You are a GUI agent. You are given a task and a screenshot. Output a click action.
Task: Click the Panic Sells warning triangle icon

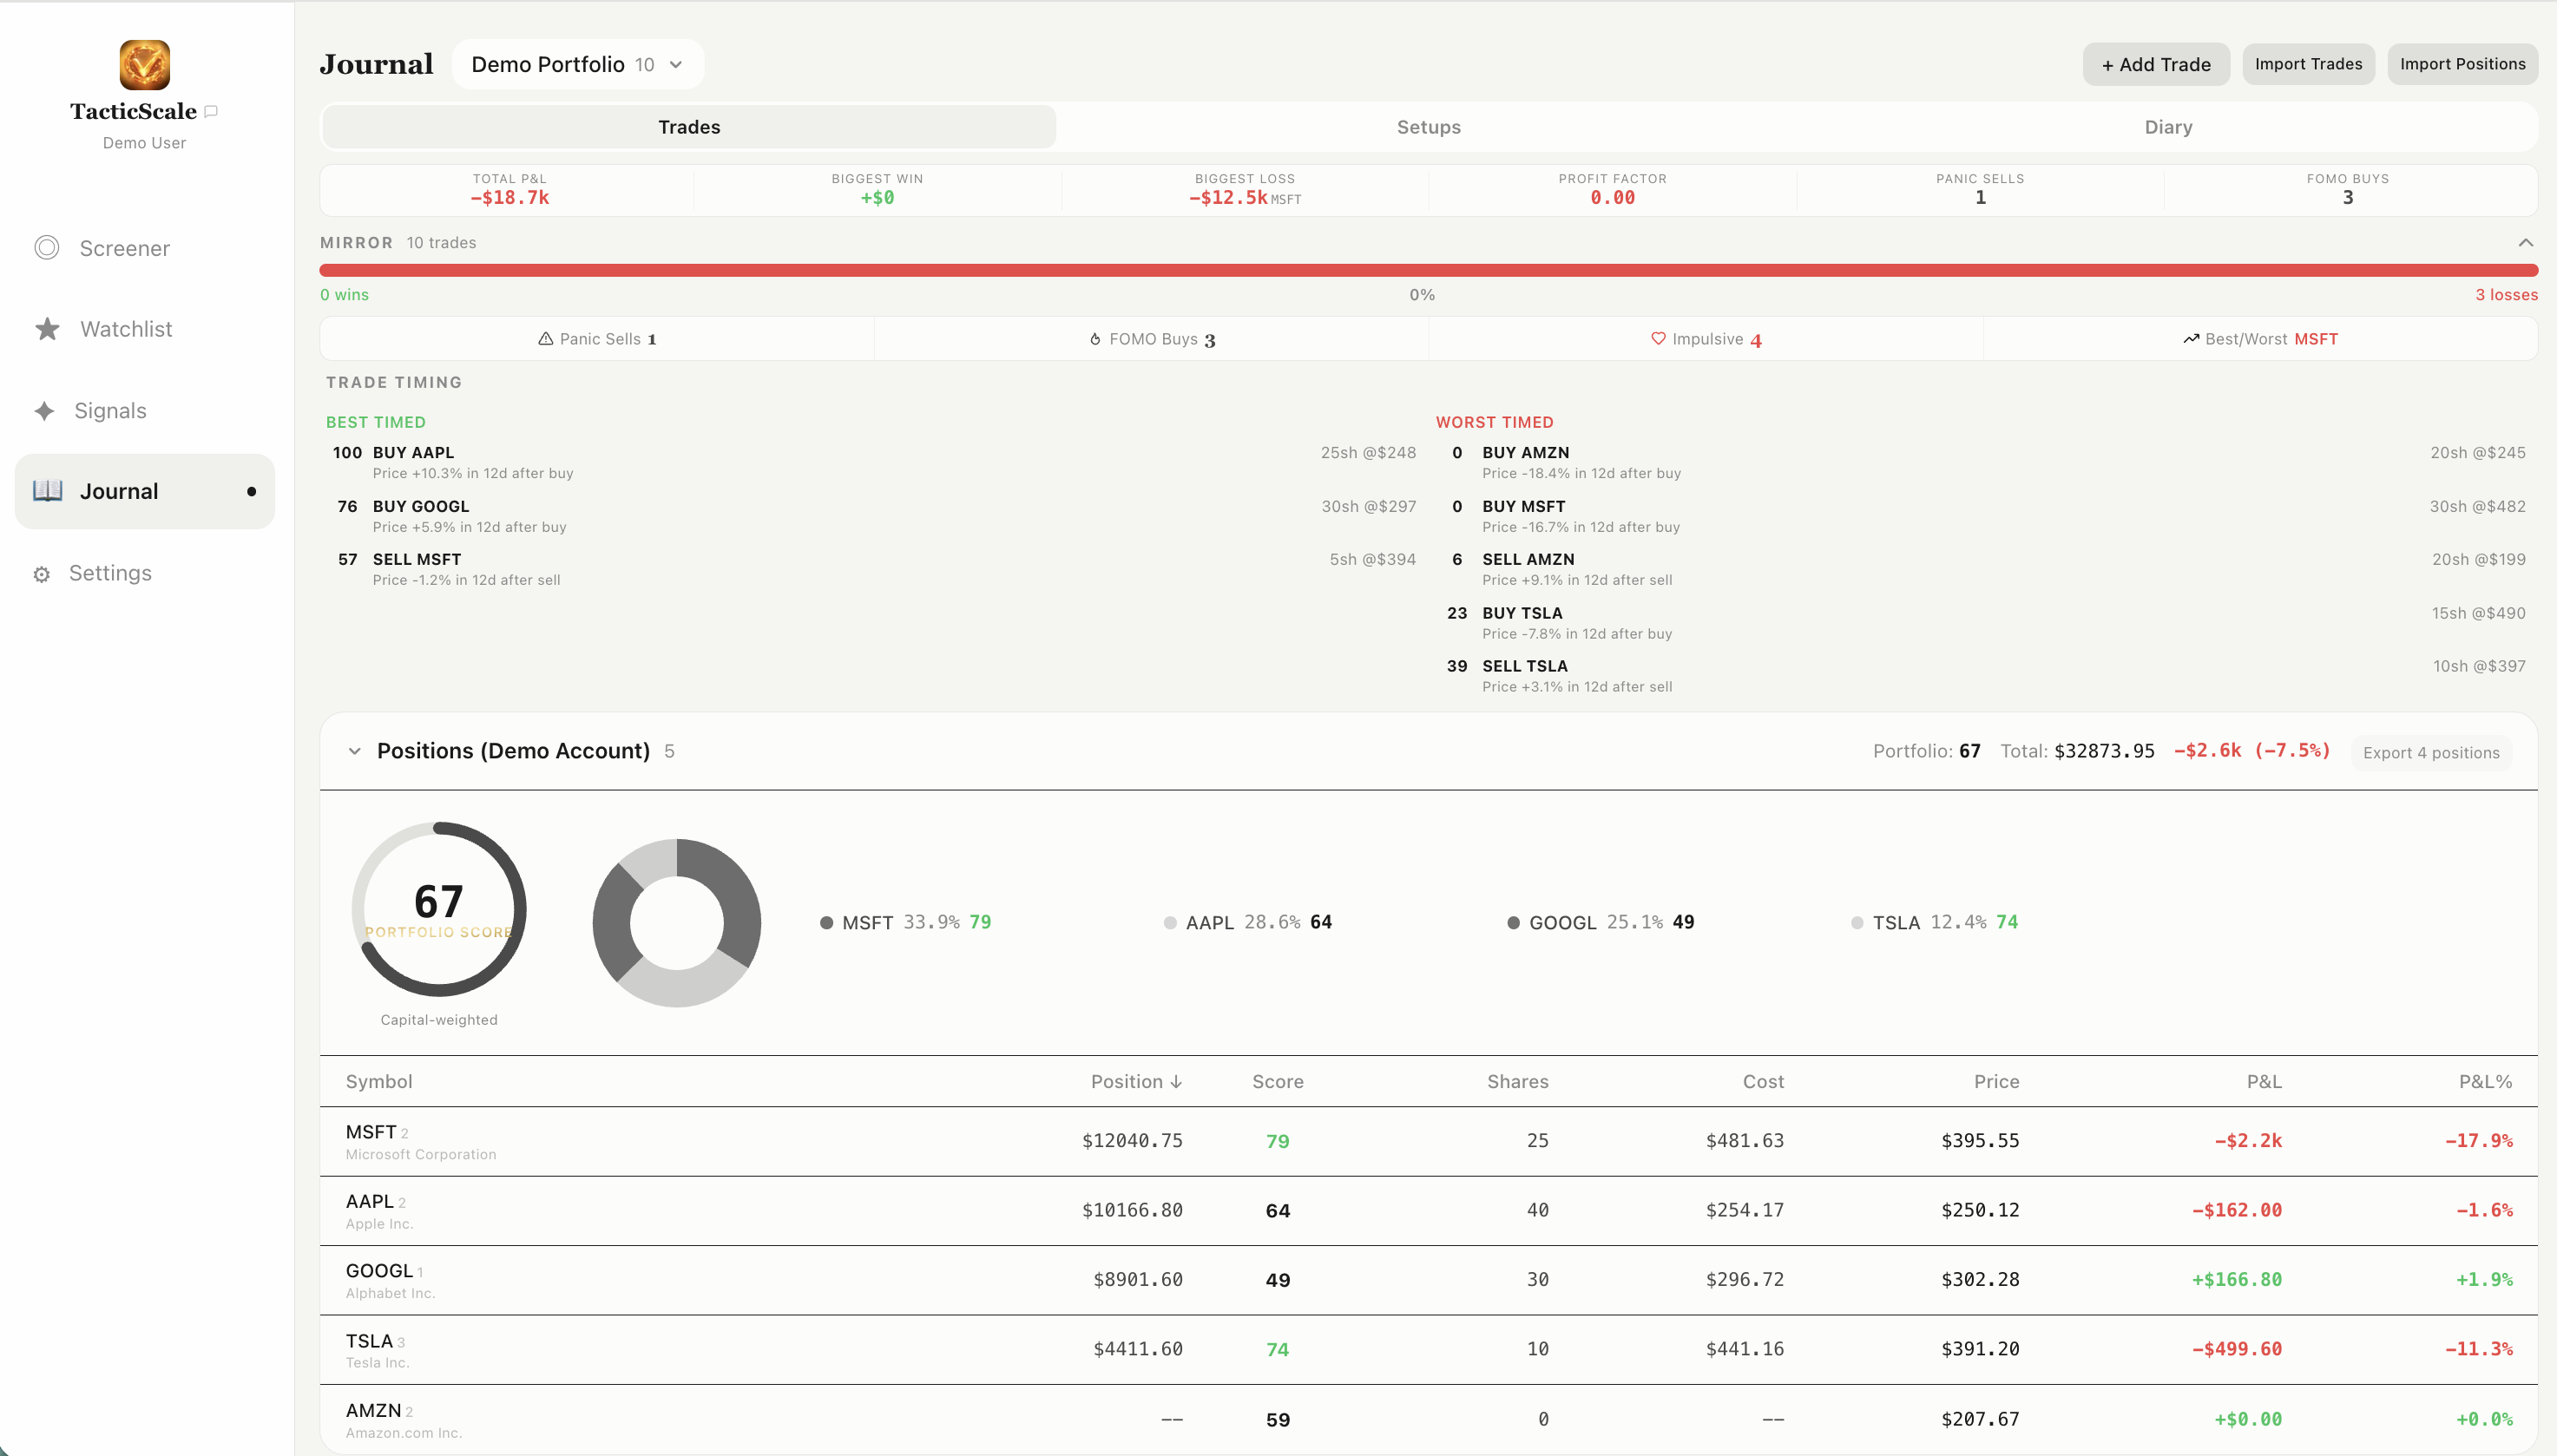point(546,339)
